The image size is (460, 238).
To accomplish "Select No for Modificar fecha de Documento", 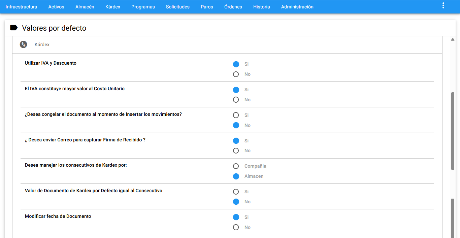I will click(236, 227).
